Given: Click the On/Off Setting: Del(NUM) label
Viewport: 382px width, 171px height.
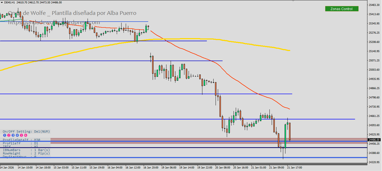Looking at the screenshot, I should pyautogui.click(x=26, y=131).
